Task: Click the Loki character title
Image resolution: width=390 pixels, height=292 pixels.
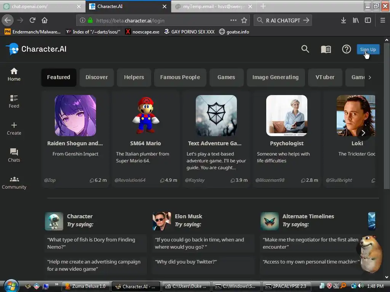Action: pos(357,143)
